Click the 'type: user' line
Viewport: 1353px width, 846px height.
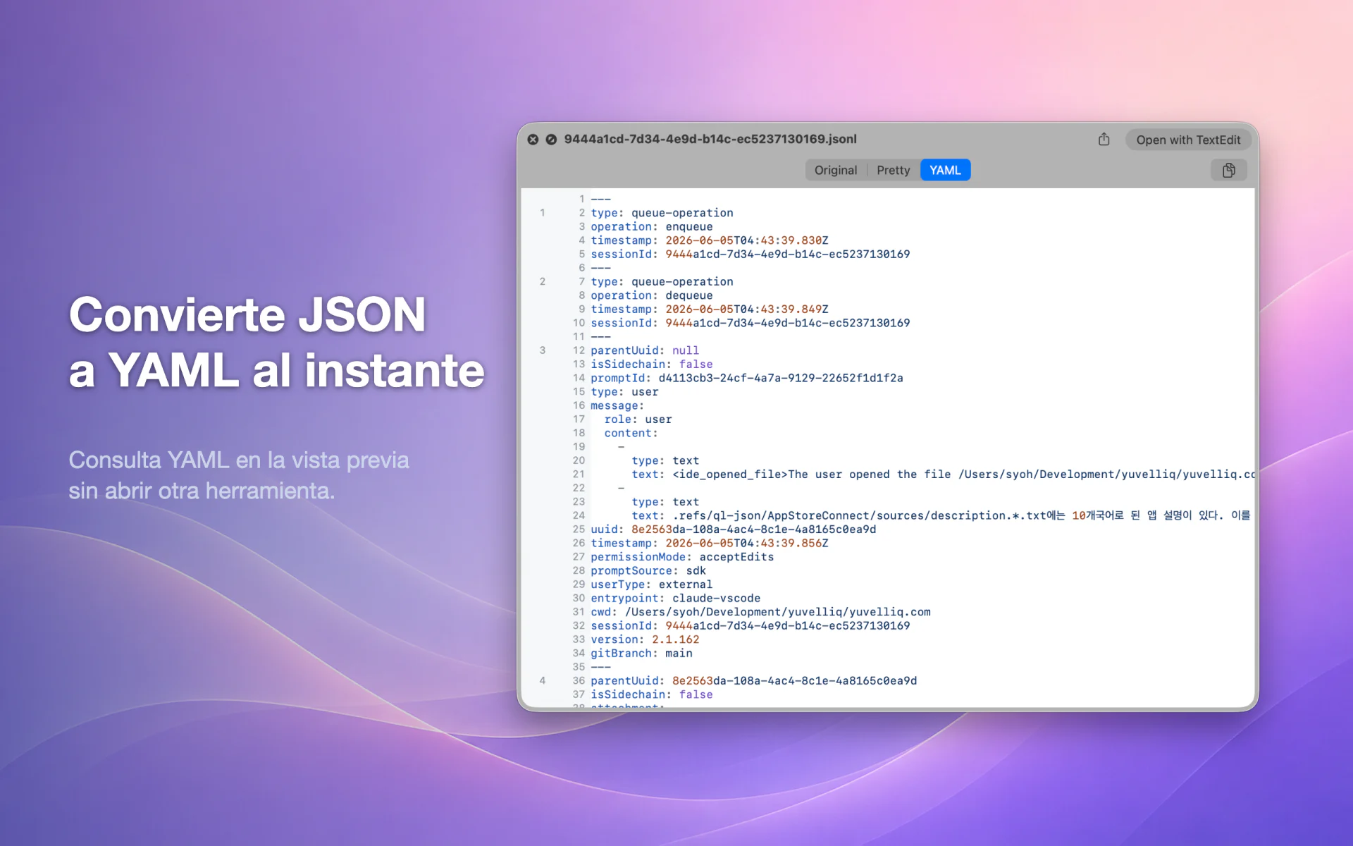click(624, 392)
